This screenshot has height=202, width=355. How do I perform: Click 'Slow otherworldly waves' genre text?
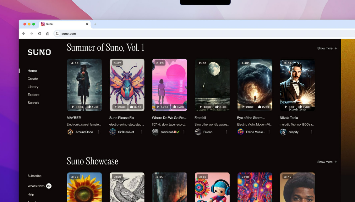pyautogui.click(x=212, y=124)
